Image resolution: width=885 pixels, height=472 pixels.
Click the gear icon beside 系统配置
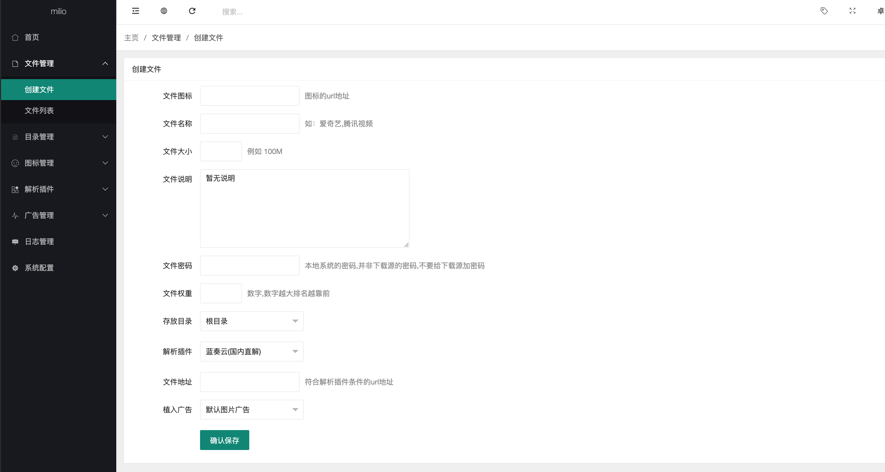(15, 268)
